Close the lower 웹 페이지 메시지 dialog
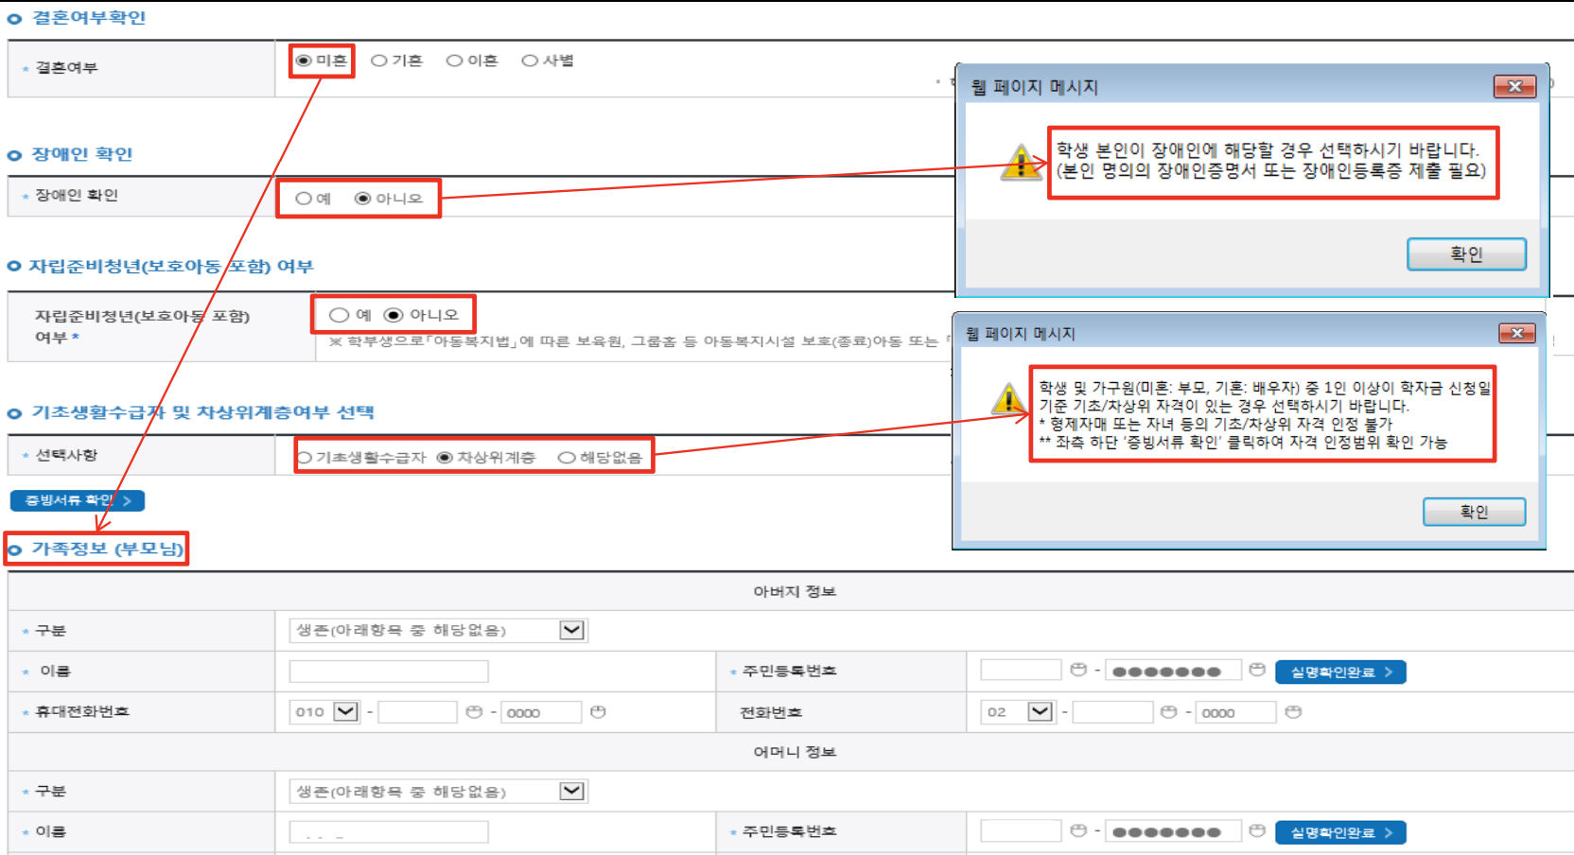Image resolution: width=1574 pixels, height=855 pixels. (1519, 333)
